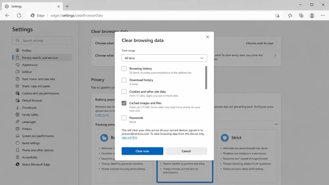Open the Favorites list icon
The image size is (329, 185).
290,15
